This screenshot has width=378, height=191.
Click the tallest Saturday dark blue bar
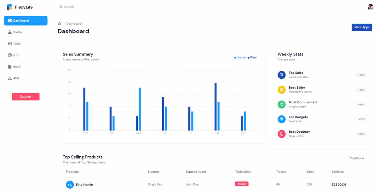click(215, 107)
